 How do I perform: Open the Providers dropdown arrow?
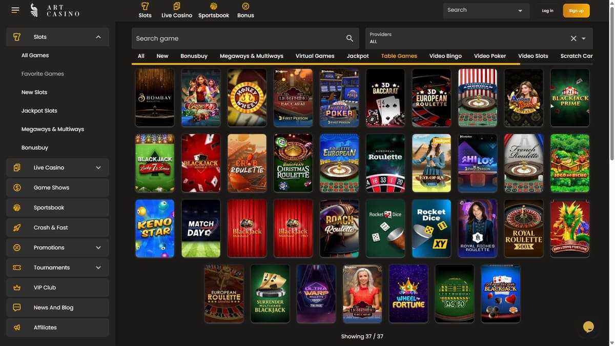coord(584,39)
